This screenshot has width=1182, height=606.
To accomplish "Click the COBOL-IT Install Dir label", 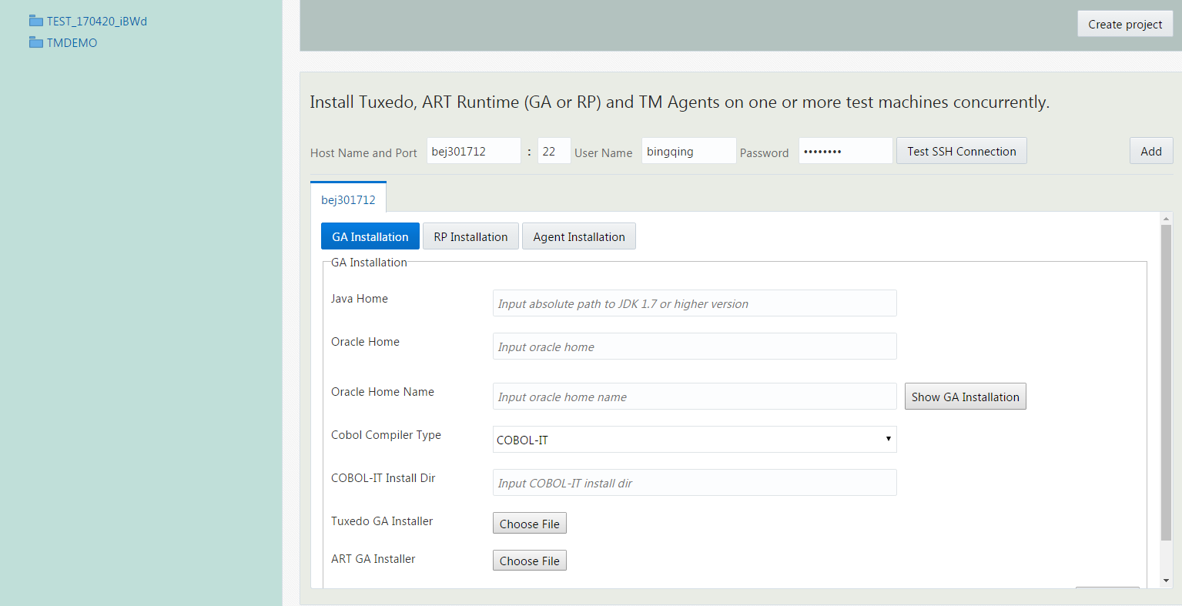I will pos(383,478).
